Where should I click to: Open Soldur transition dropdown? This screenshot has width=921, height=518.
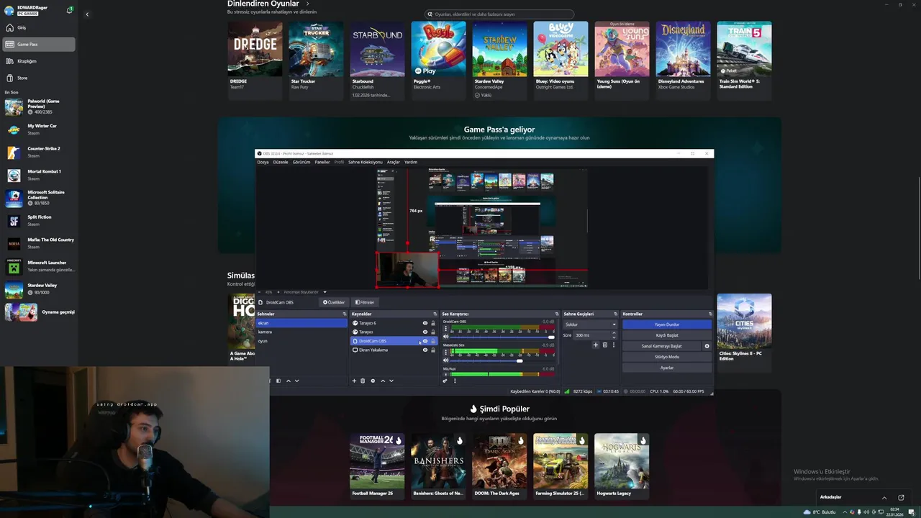590,324
